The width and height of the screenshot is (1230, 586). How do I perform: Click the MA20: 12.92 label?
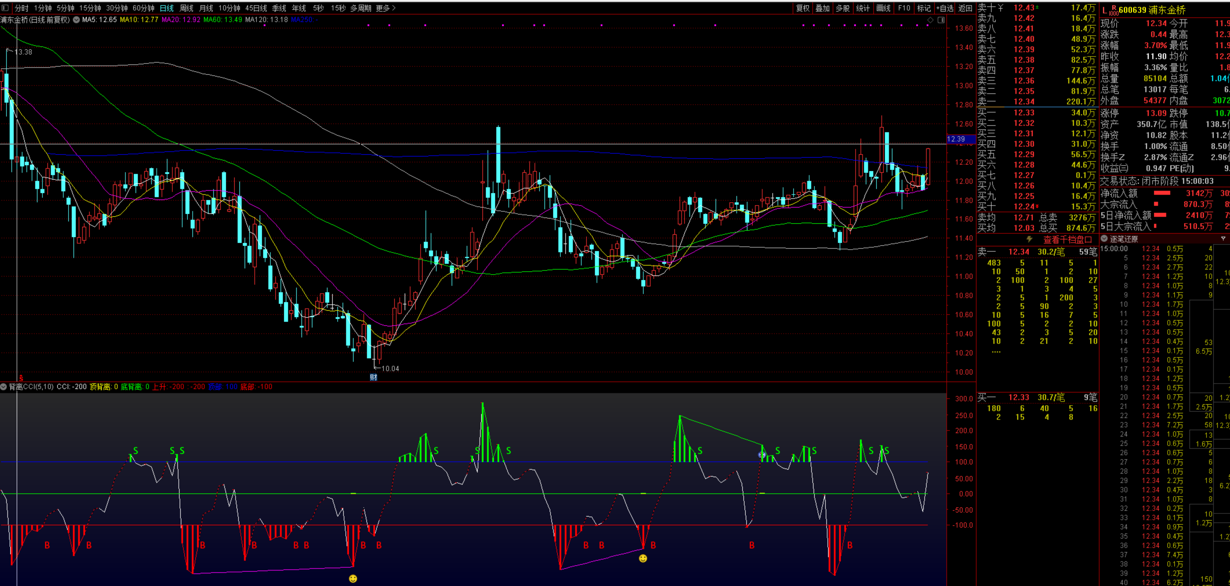[x=181, y=20]
